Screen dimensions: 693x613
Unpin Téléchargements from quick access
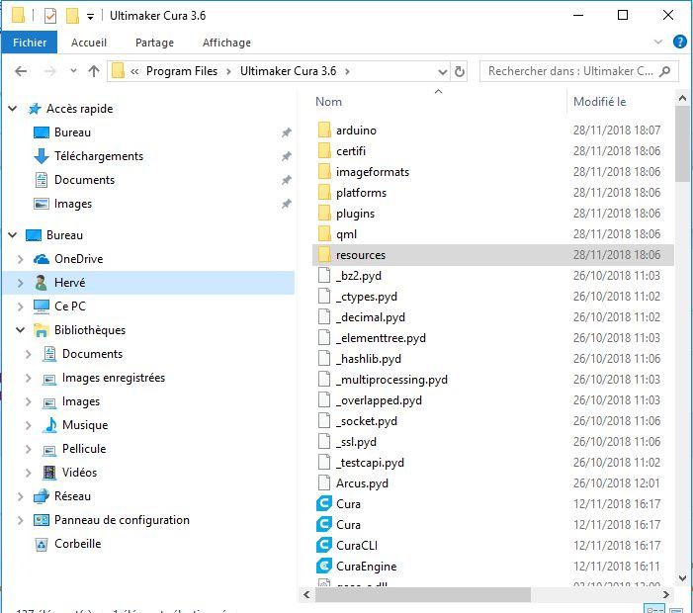[x=287, y=156]
